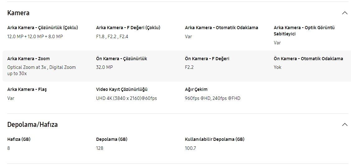This screenshot has width=351, height=165.
Task: Click the Arka Kamera - F Değeri label
Action: pyautogui.click(x=128, y=28)
